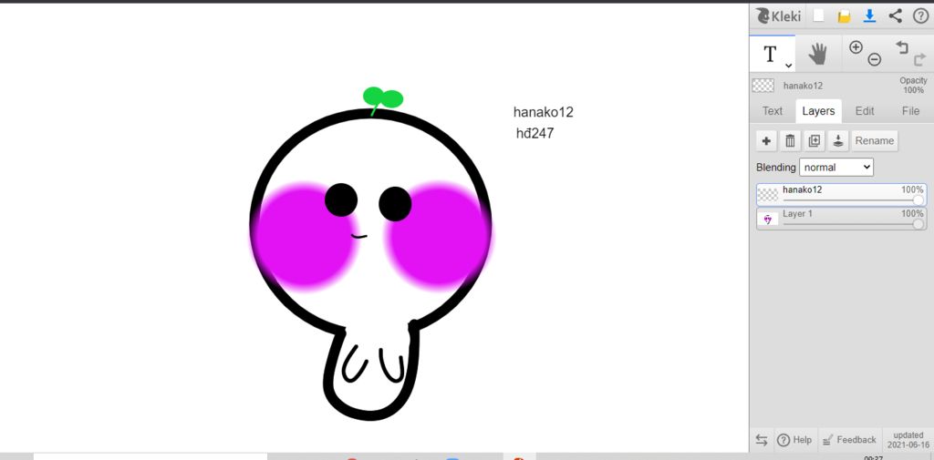Image resolution: width=934 pixels, height=460 pixels.
Task: Click the Opacity 100% label
Action: pos(913,85)
